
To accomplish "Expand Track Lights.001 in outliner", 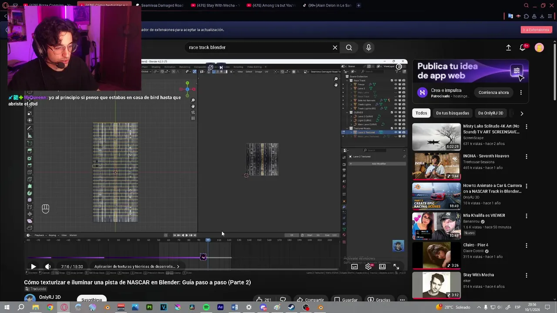I will (x=351, y=108).
